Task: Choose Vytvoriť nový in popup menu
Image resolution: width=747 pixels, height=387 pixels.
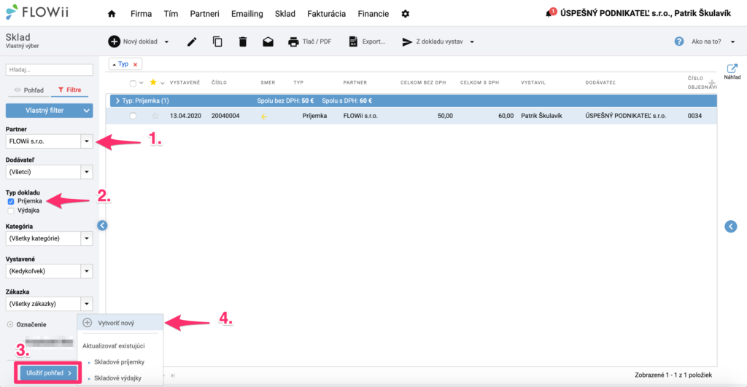Action: point(120,323)
